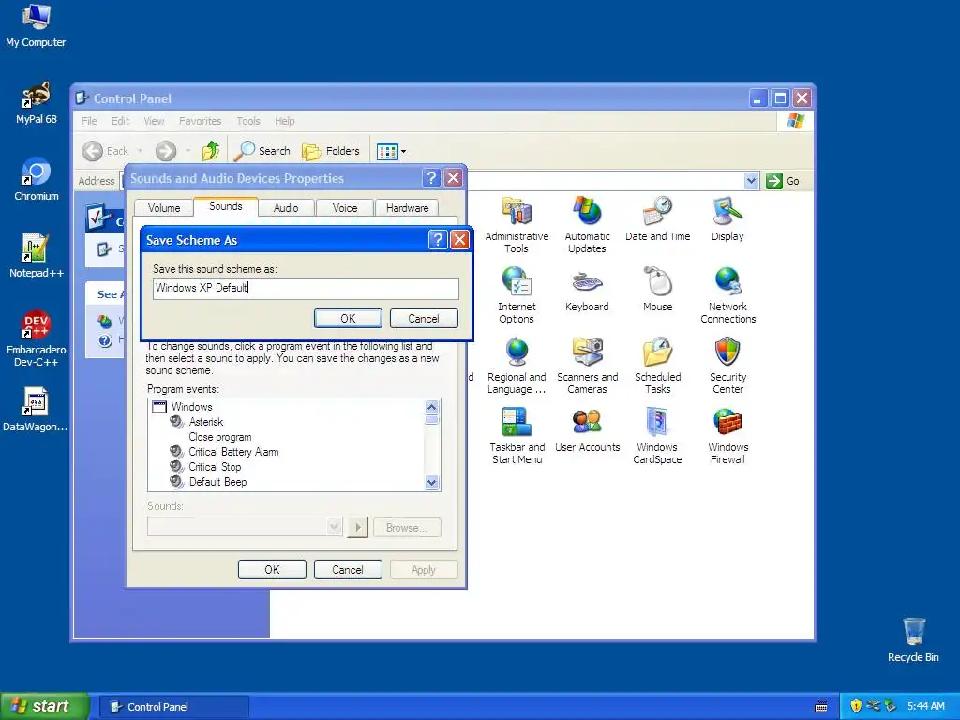This screenshot has height=720, width=960.
Task: Click OK in Save Scheme As dialog
Action: [x=348, y=319]
